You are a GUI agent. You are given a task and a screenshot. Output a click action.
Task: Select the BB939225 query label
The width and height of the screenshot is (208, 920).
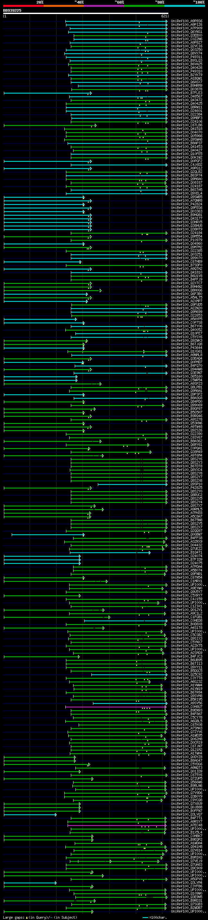[x=12, y=11]
